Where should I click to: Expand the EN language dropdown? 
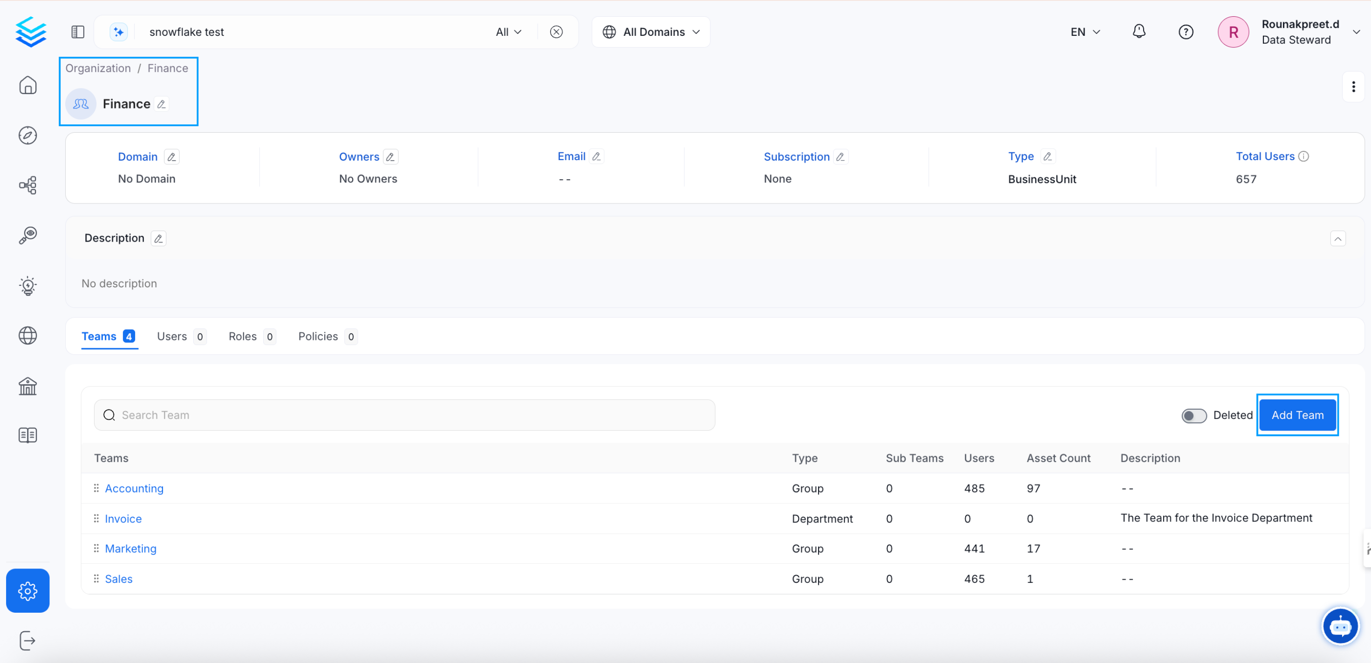click(x=1085, y=32)
